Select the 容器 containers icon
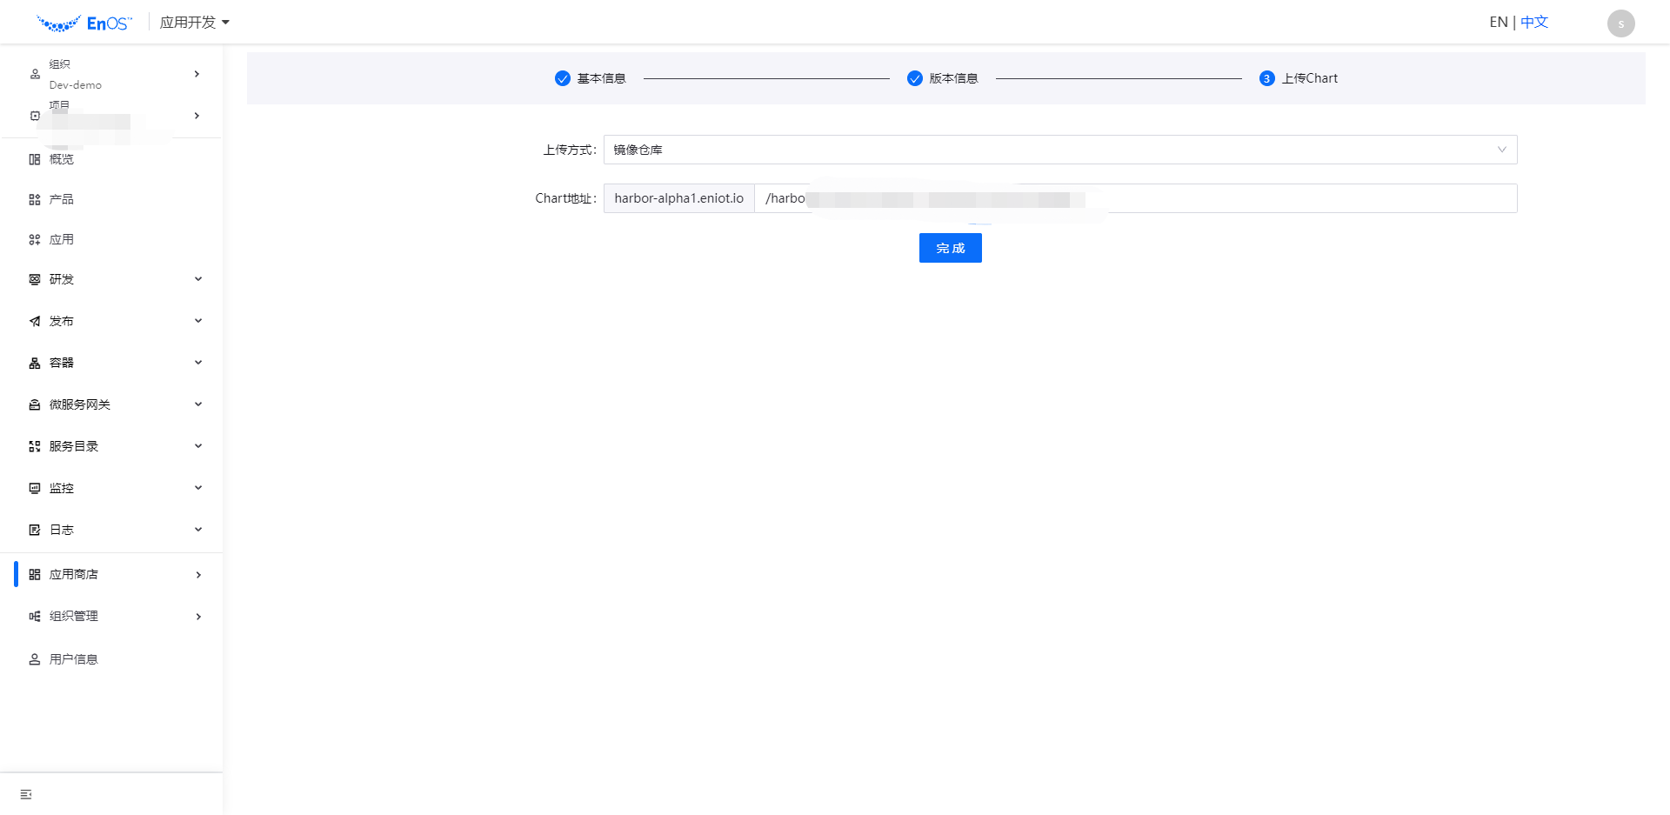1670x815 pixels. (x=34, y=363)
